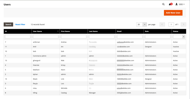
Task: Click first name Kevin cell
Action: point(74,70)
